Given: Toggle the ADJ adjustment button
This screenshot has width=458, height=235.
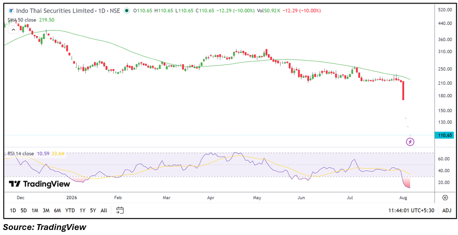Looking at the screenshot, I should pos(447,210).
